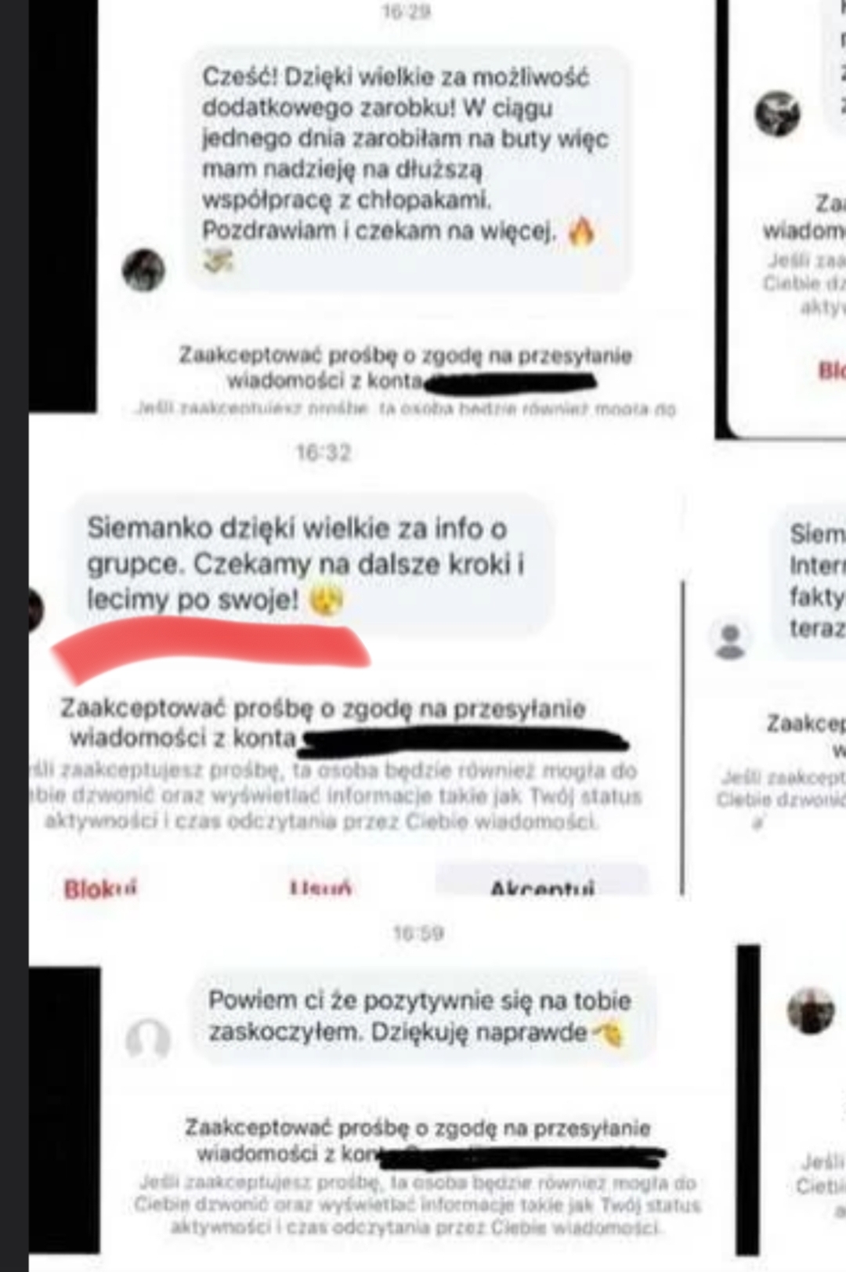Screen dimensions: 846x1272
Task: Click the red highlight stroke under the message
Action: (x=211, y=649)
